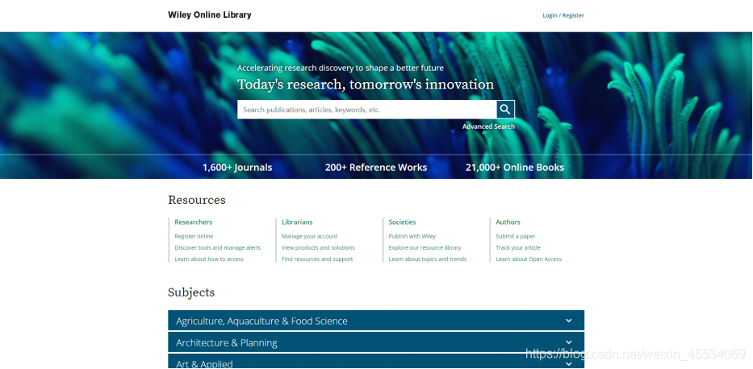The image size is (753, 369).
Task: Open Manage your account link
Action: coord(310,236)
